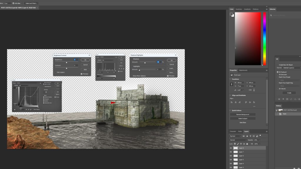301x169 pixels.
Task: Click the Select Subject button
Action: coord(243,119)
